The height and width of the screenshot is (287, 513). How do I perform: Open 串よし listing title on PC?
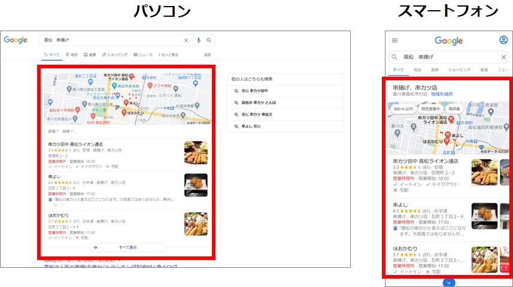point(54,177)
